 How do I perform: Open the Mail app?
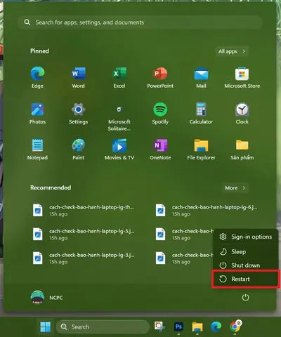pos(201,77)
